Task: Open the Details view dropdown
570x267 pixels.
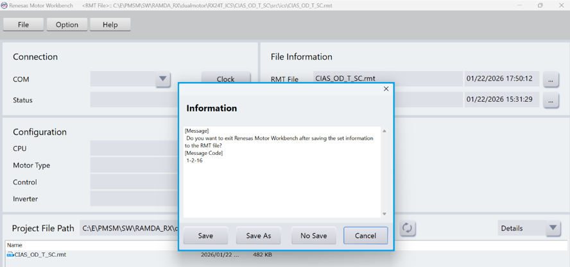Action: tap(553, 228)
